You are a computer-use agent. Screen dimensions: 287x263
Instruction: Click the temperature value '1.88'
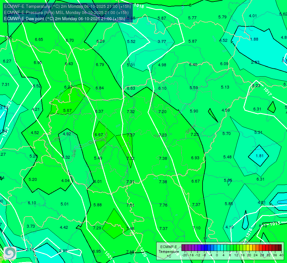[x=254, y=39]
